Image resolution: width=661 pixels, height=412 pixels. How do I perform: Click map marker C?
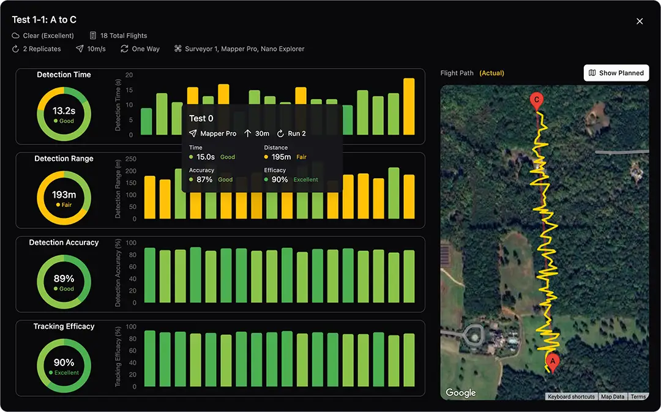click(x=537, y=101)
